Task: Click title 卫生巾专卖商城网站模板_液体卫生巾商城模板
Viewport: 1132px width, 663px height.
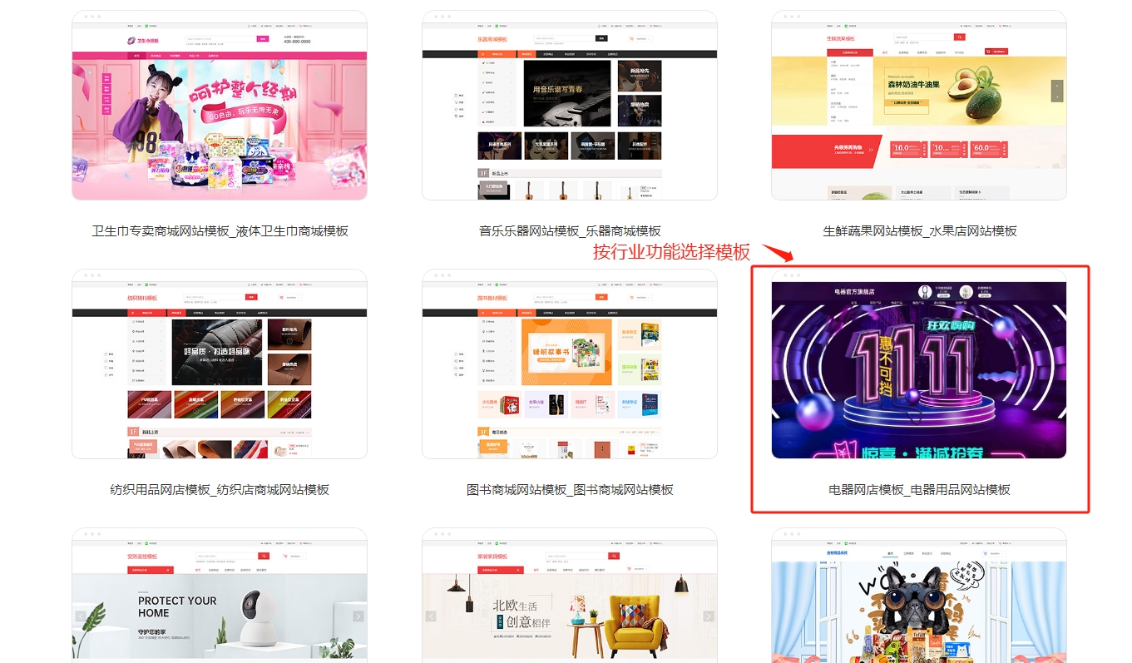Action: coord(220,231)
